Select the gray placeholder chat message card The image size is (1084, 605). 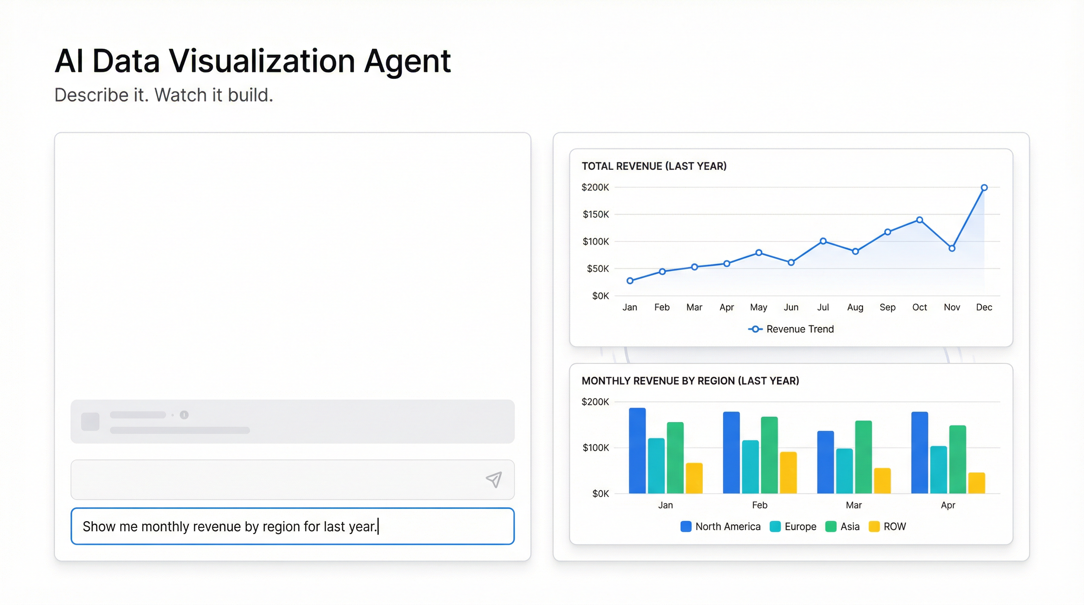292,421
